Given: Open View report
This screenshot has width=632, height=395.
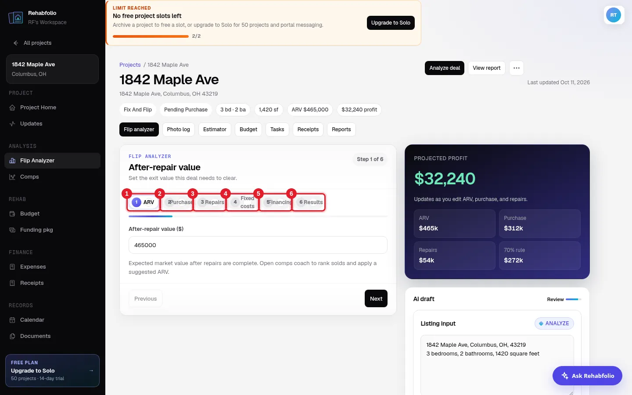Looking at the screenshot, I should tap(487, 68).
